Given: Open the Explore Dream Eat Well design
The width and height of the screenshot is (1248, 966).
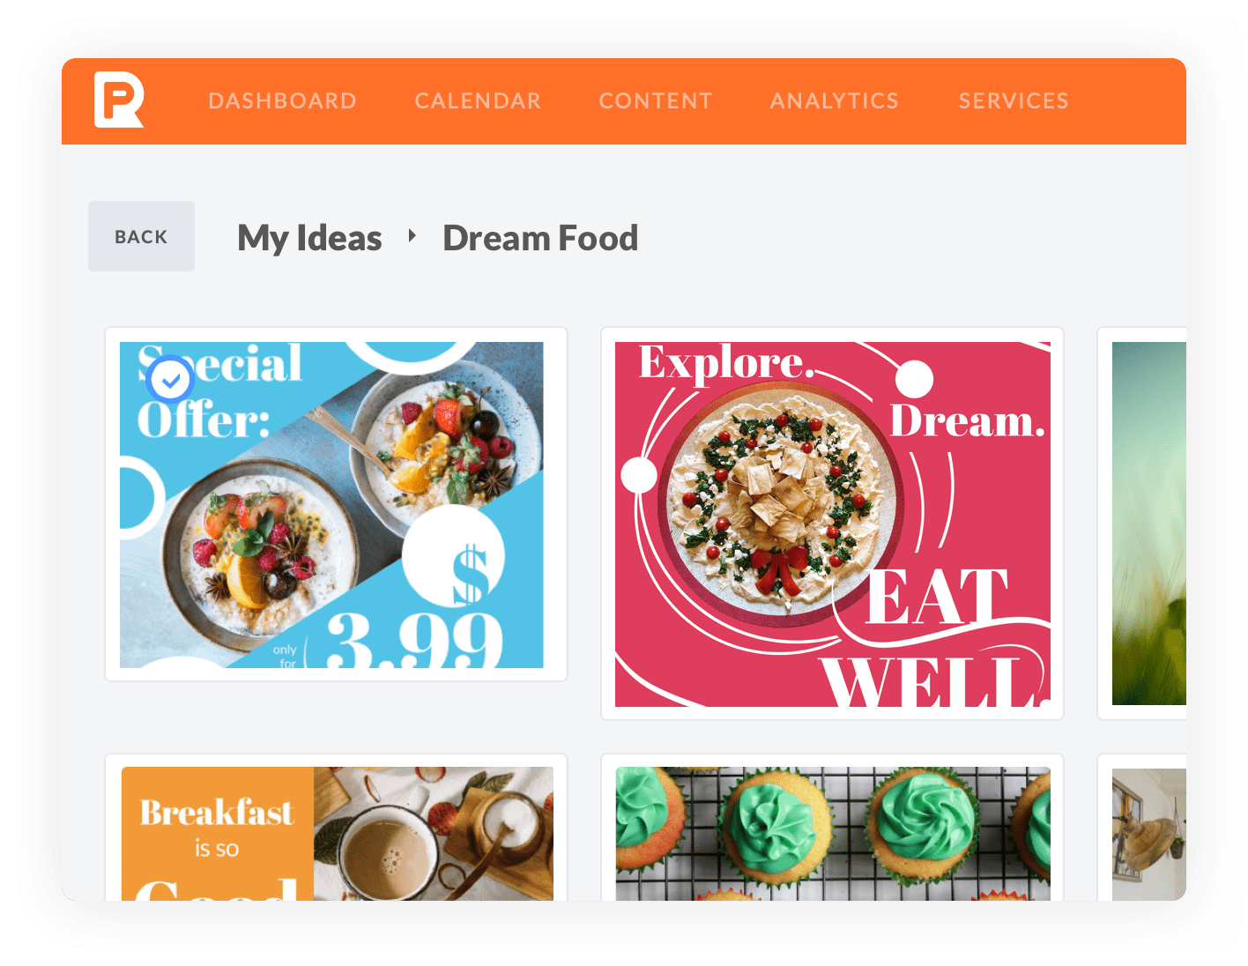Looking at the screenshot, I should click(x=832, y=524).
